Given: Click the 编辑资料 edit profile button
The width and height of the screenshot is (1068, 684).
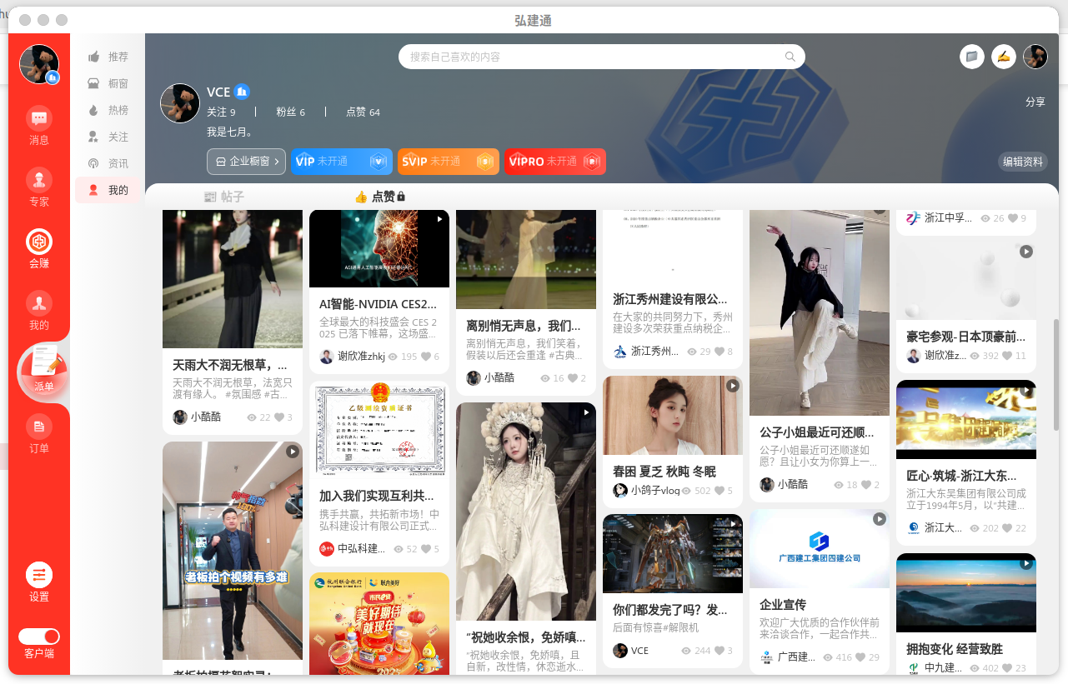Looking at the screenshot, I should coord(1022,162).
